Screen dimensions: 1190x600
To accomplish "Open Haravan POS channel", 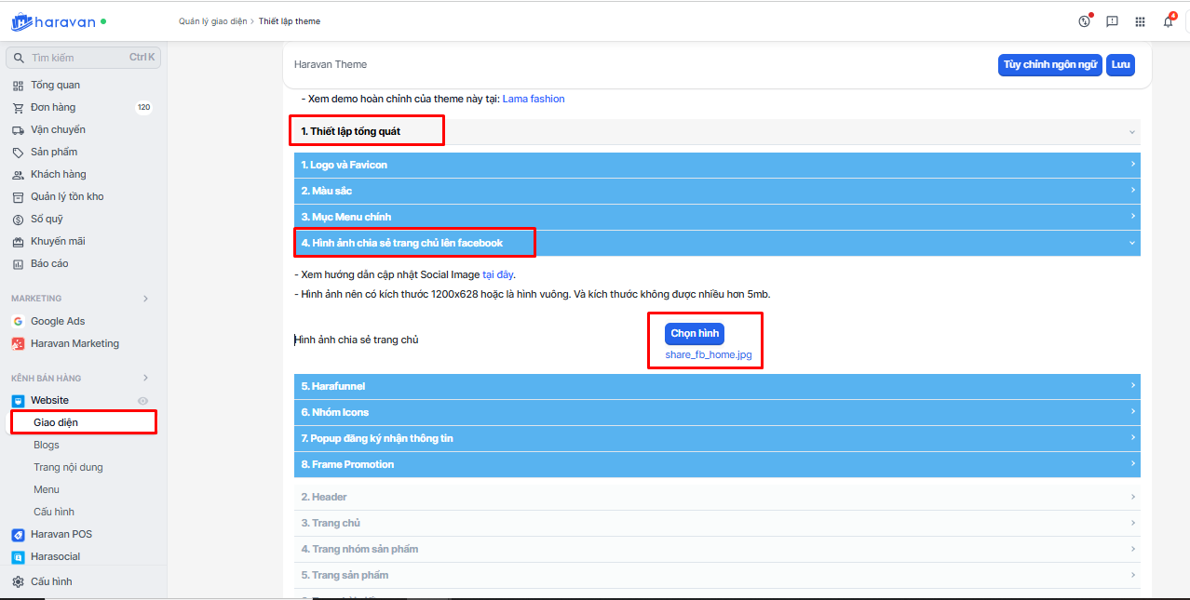I will pyautogui.click(x=61, y=534).
